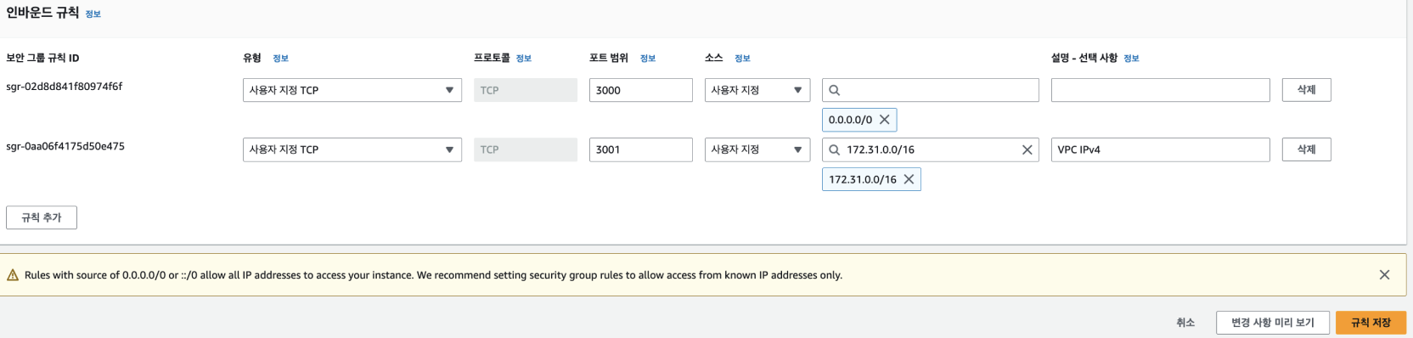Screen dimensions: 1413x338
Task: Remove the 172.31.0.0/16 source chip
Action: [909, 179]
